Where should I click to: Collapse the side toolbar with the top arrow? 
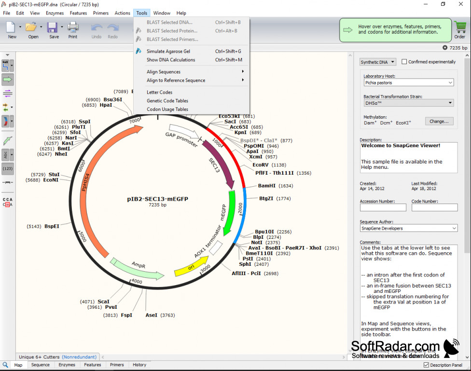click(x=8, y=55)
